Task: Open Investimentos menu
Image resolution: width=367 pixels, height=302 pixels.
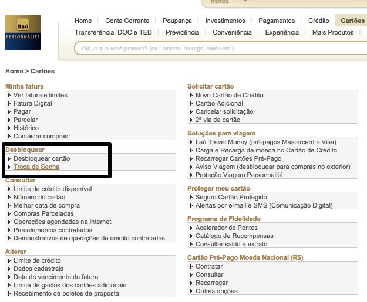Action: (225, 21)
